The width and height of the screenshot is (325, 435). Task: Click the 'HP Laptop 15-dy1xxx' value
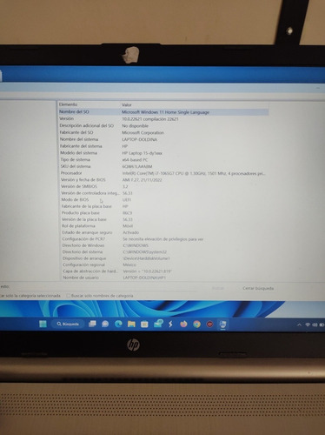pyautogui.click(x=142, y=153)
